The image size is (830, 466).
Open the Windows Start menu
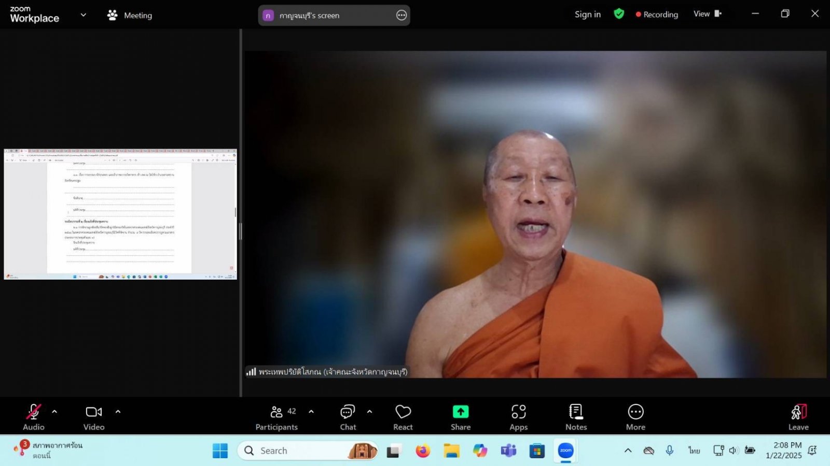[220, 450]
